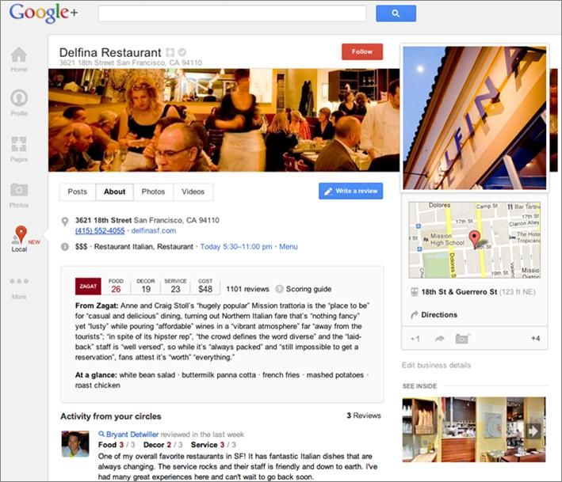Select the Local map pin icon

21,234
